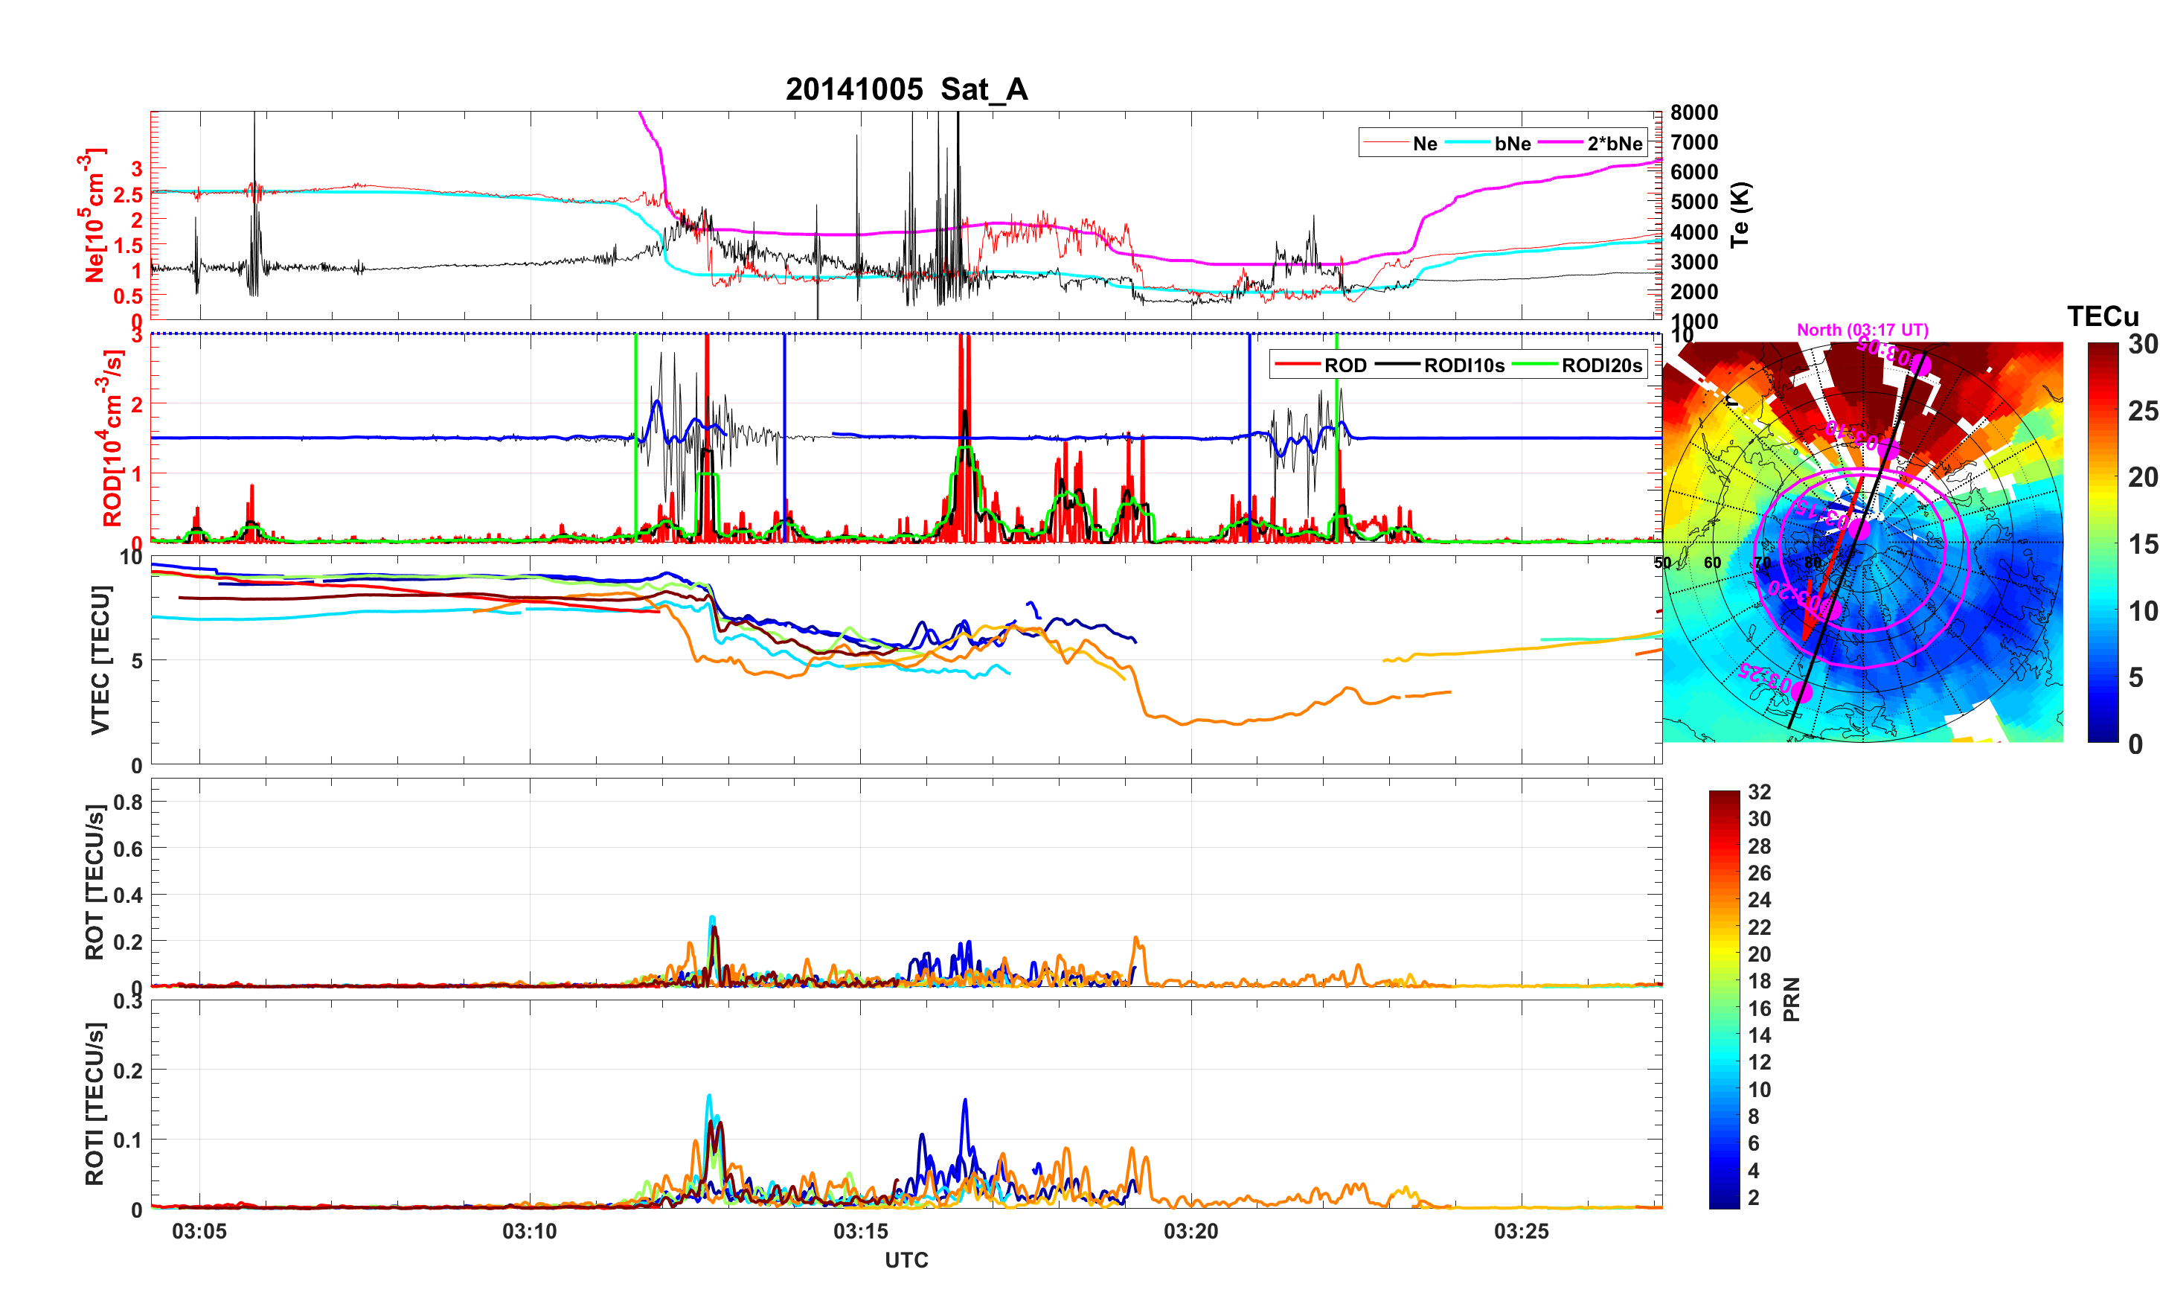Click the 03:15 tick label on UTC axis

pos(860,1232)
